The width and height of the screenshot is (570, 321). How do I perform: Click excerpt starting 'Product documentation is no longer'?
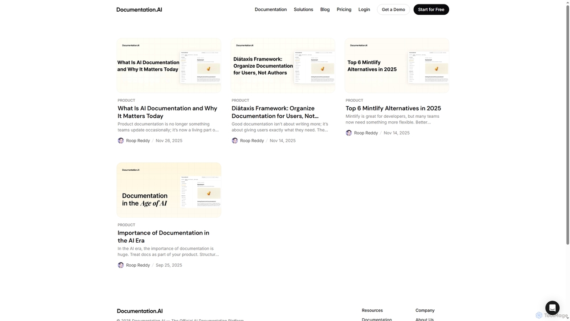click(168, 127)
